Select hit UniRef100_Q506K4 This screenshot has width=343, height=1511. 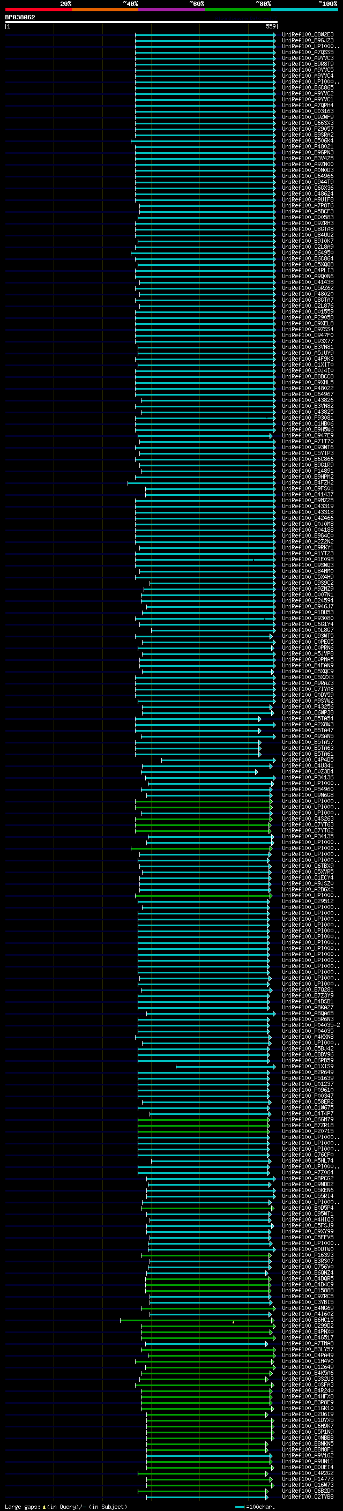[x=308, y=141]
